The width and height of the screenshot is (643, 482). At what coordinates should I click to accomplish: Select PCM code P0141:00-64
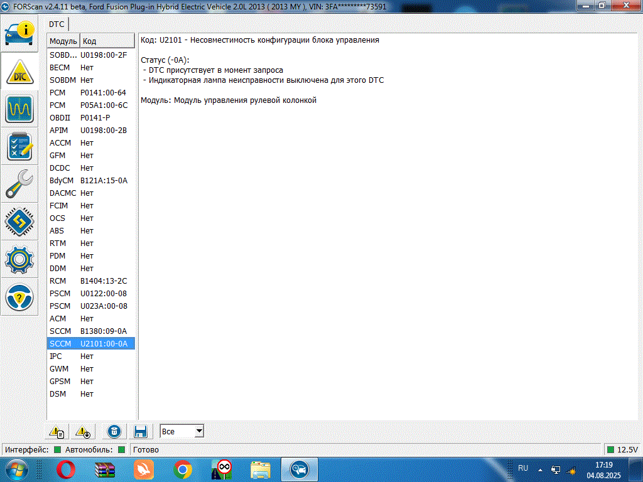[x=91, y=93]
